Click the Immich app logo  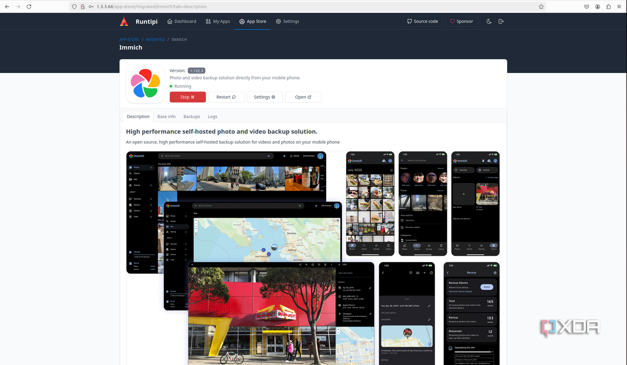pos(145,83)
